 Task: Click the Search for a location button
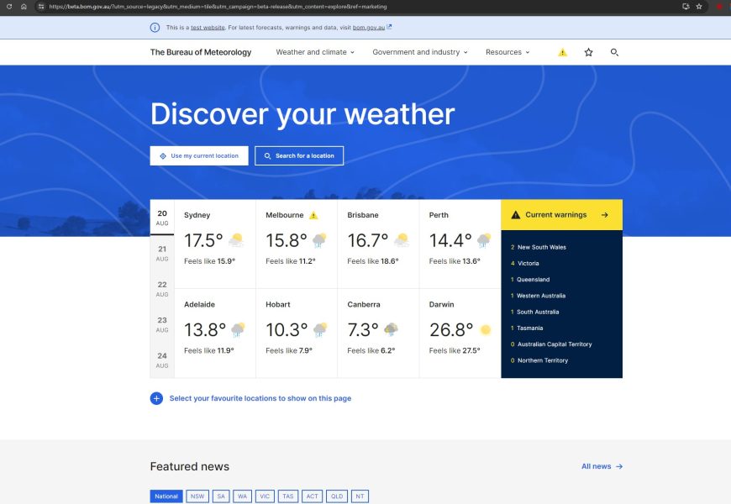click(x=299, y=155)
